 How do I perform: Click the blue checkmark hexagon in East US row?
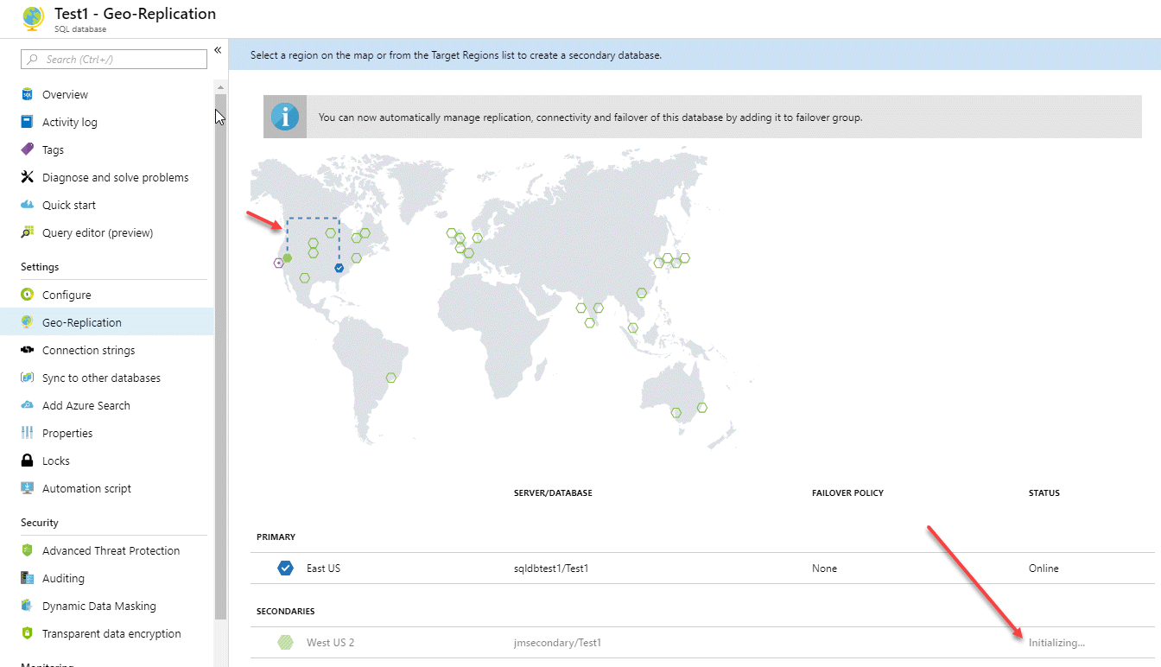tap(286, 569)
